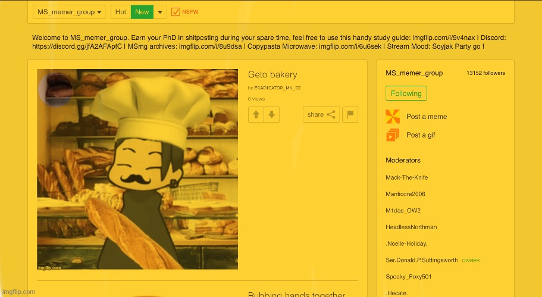Select the New sorting tab
This screenshot has width=542, height=297.
pyautogui.click(x=142, y=12)
